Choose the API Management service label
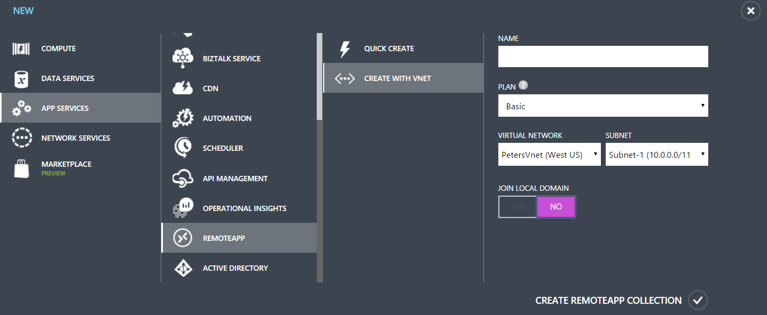 [x=235, y=179]
